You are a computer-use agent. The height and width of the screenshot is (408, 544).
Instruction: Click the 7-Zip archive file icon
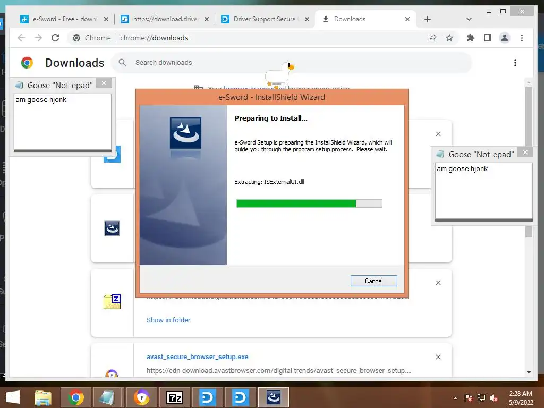click(x=112, y=302)
